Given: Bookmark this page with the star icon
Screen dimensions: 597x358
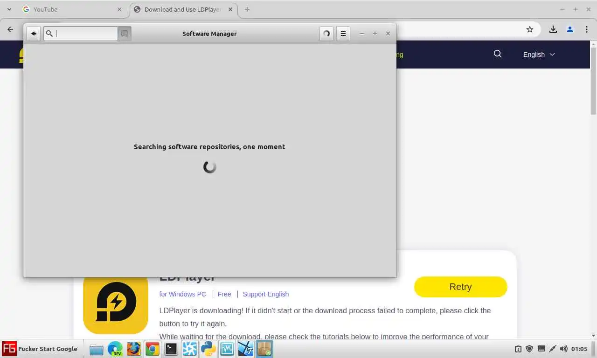Looking at the screenshot, I should pos(530,29).
